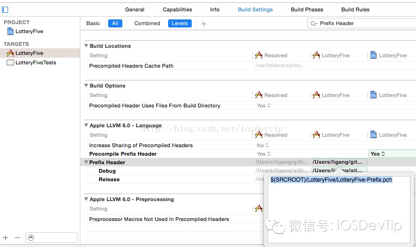
Task: Click Precompiled Headers Cache Path value /var/folders
Action: click(280, 65)
